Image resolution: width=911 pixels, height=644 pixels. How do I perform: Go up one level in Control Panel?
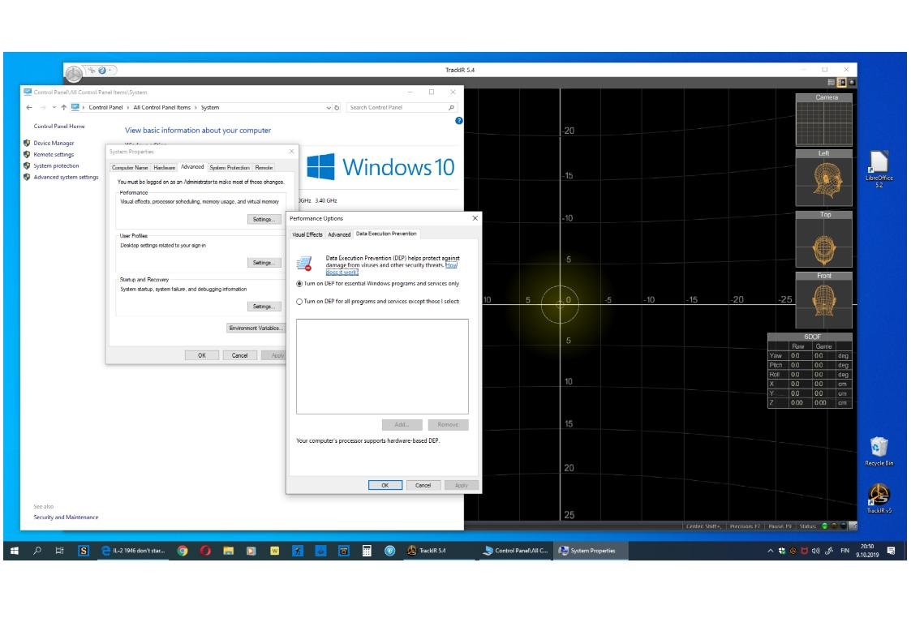coord(63,107)
